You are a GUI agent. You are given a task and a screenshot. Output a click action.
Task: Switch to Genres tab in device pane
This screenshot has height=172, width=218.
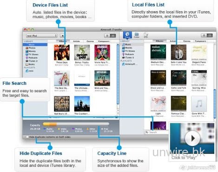[x=90, y=41]
